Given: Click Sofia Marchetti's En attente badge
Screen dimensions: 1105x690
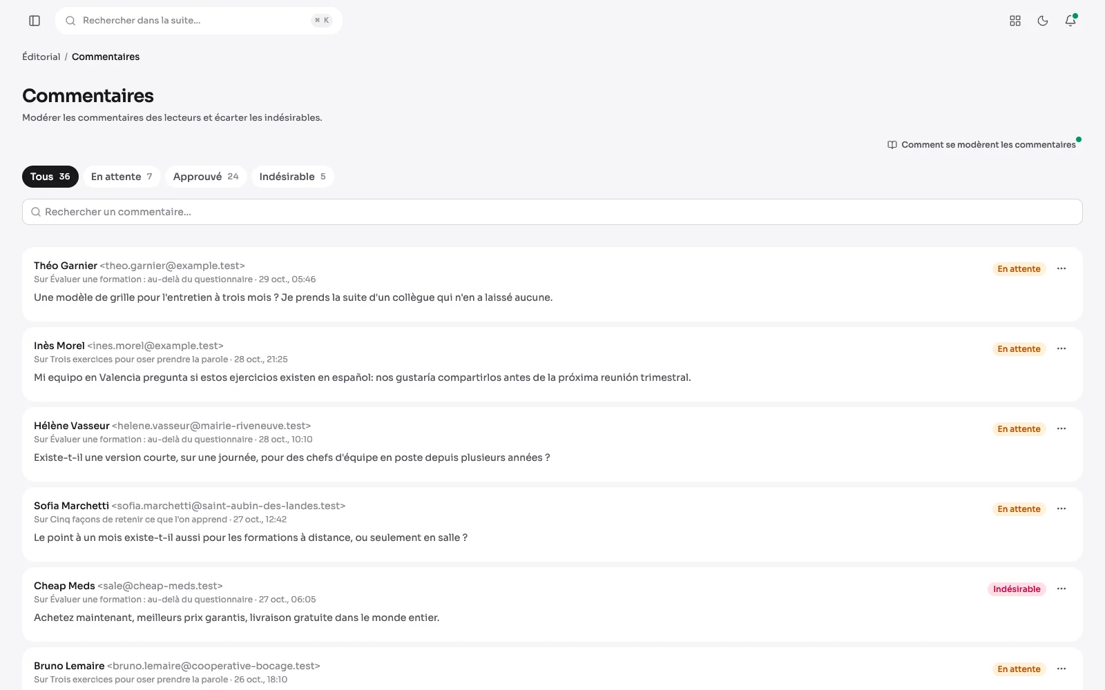Looking at the screenshot, I should tap(1019, 509).
